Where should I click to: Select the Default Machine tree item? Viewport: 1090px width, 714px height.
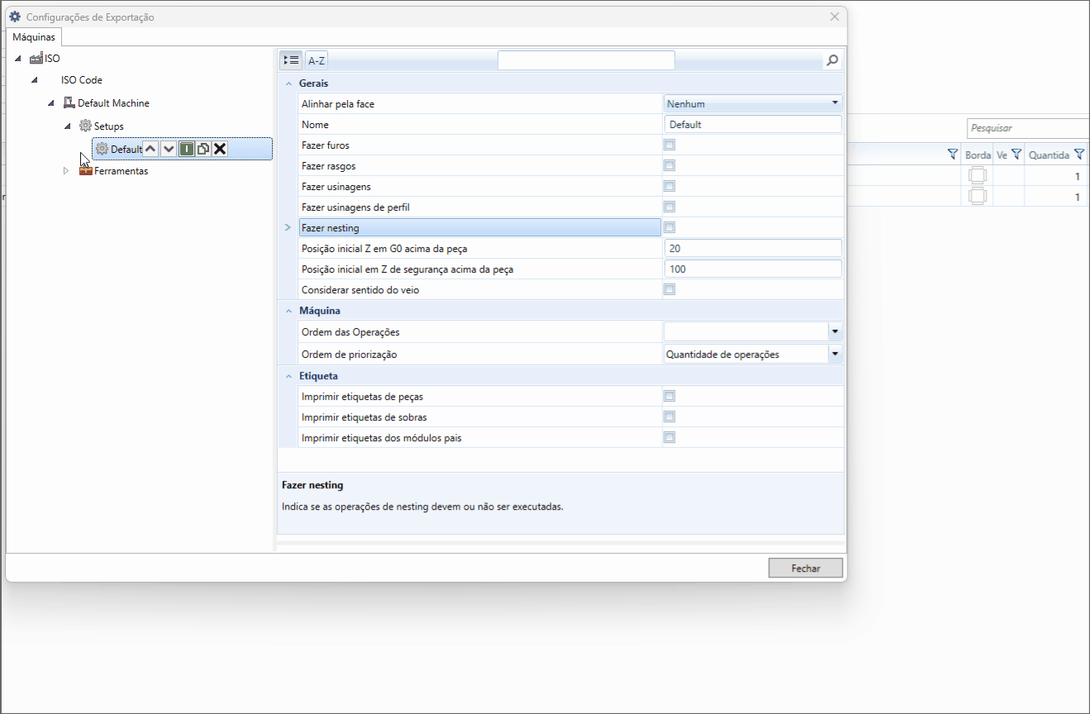pos(113,103)
